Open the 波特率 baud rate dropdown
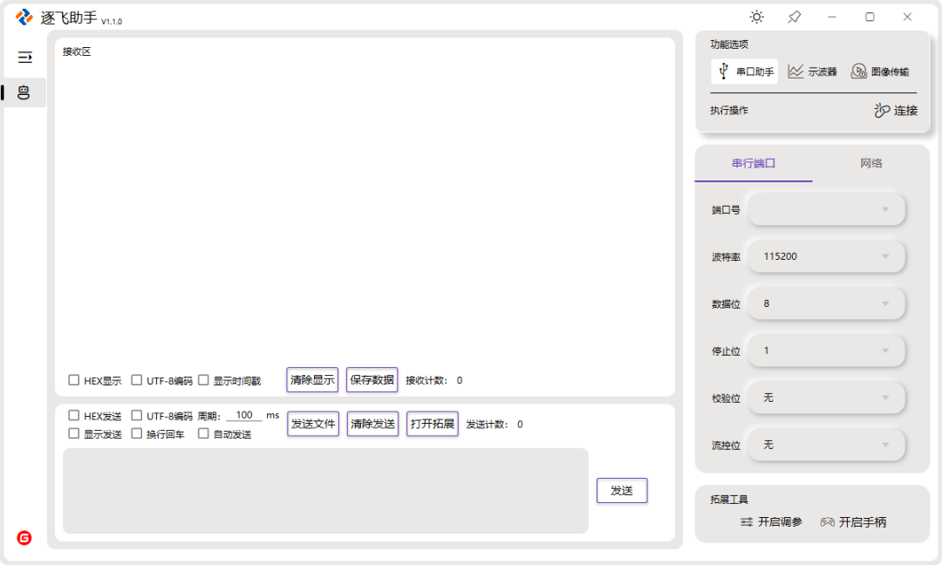Image resolution: width=942 pixels, height=565 pixels. pos(825,256)
